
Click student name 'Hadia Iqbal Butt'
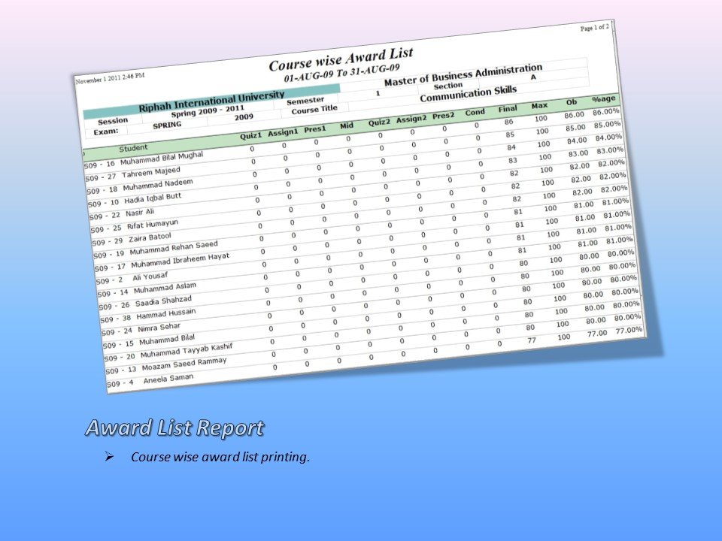point(153,198)
